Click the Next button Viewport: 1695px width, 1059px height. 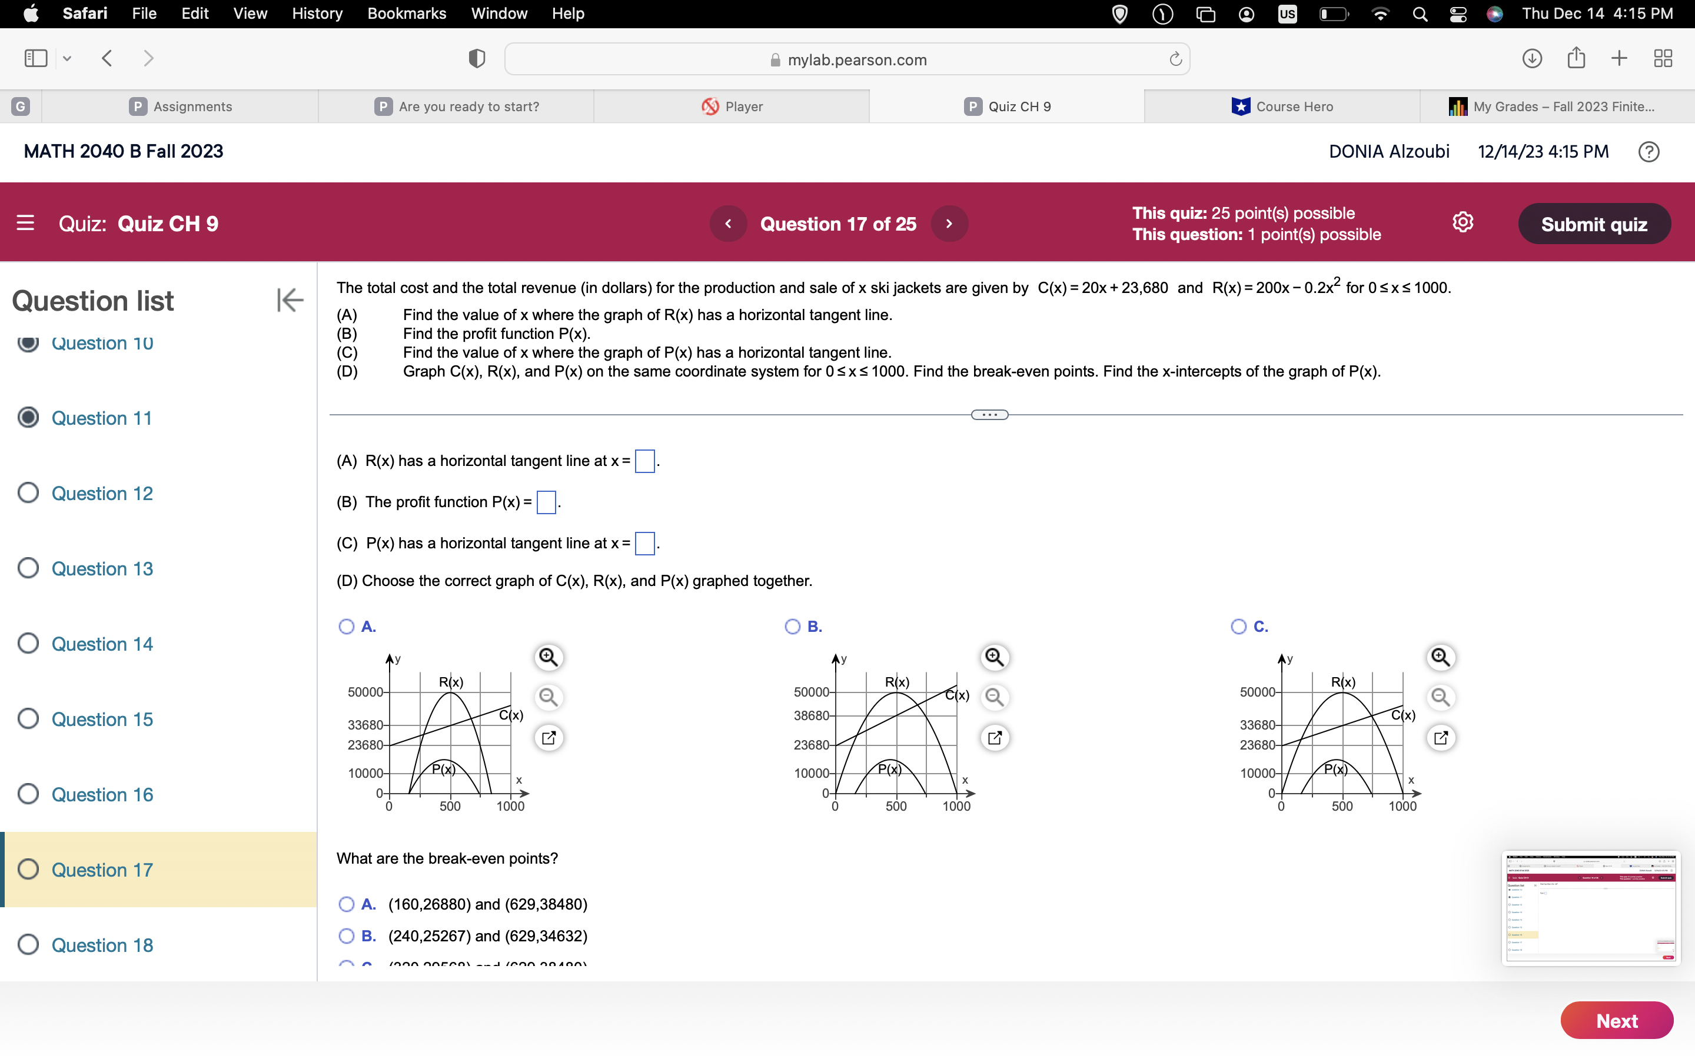point(1617,1021)
